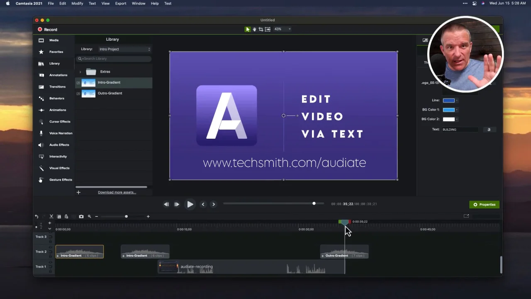Click the playback scrubber handle

[x=314, y=203]
